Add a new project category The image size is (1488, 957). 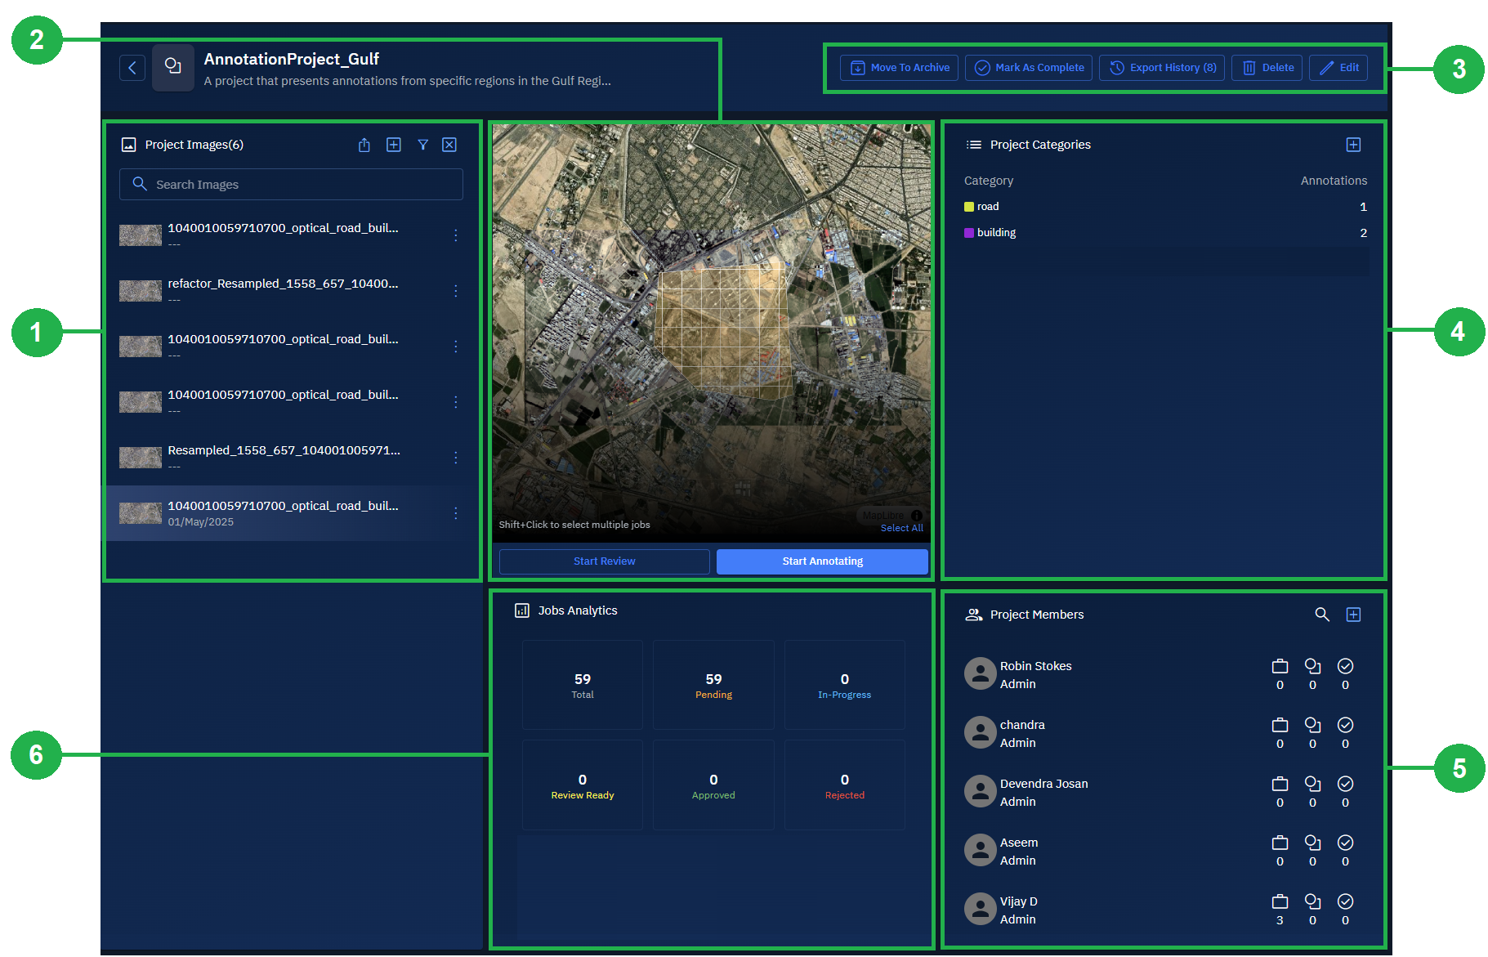[x=1353, y=145]
